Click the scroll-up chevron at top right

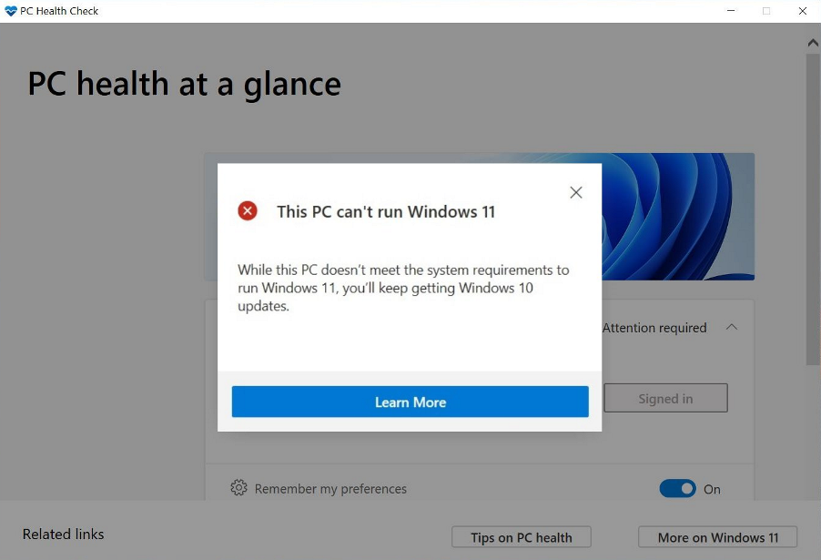pos(812,41)
